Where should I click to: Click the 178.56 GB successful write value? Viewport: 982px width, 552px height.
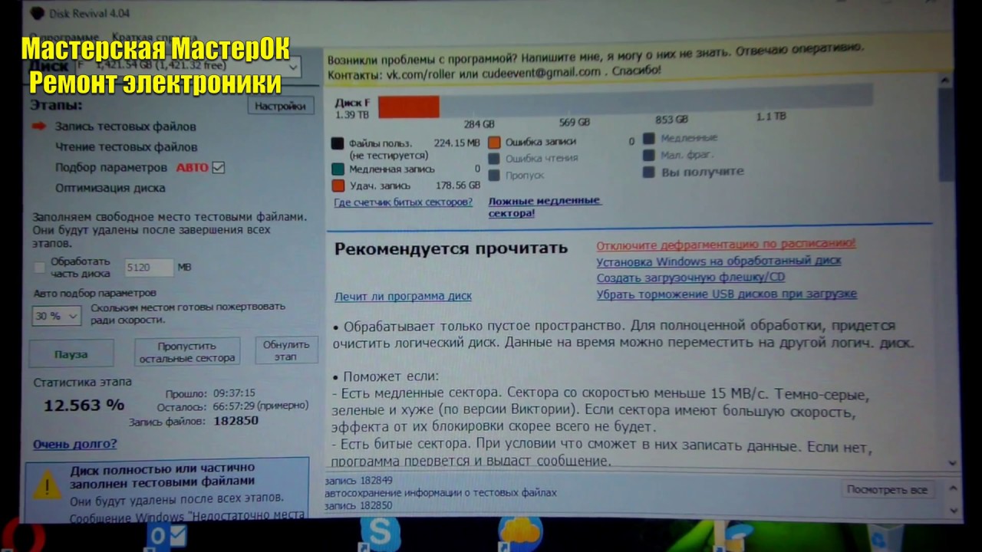[457, 186]
